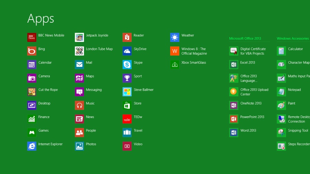310x174 pixels.
Task: Open the Digital Certificate for VBA icon
Action: coord(234,51)
